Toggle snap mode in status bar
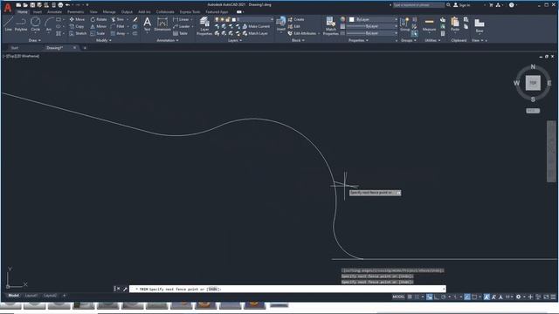 pos(417,297)
